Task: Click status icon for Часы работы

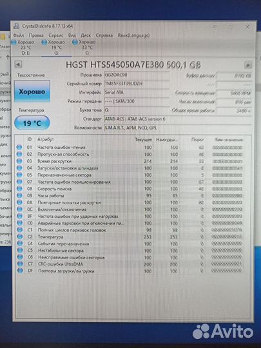Action: [x=19, y=195]
